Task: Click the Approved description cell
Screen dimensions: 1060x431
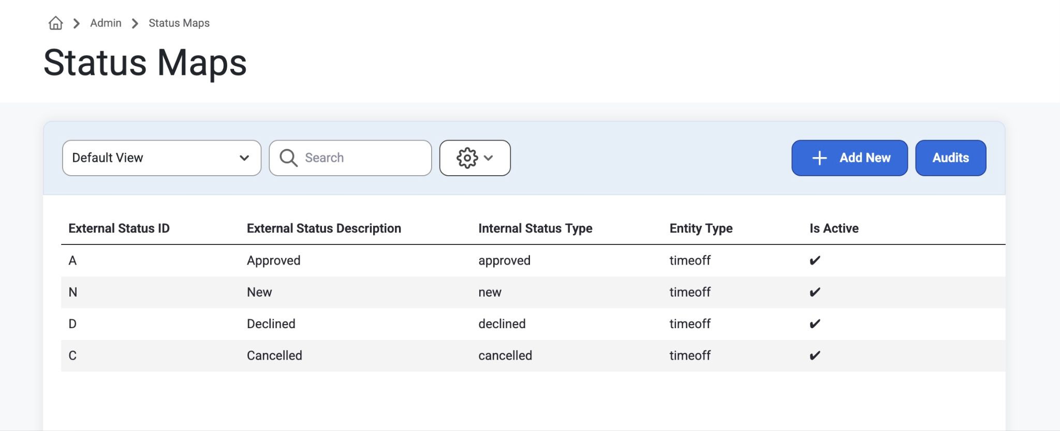Action: coord(273,260)
